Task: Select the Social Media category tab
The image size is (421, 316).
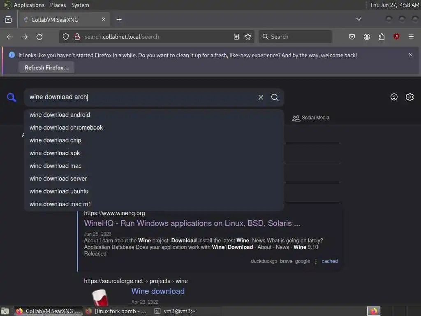Action: tap(311, 118)
